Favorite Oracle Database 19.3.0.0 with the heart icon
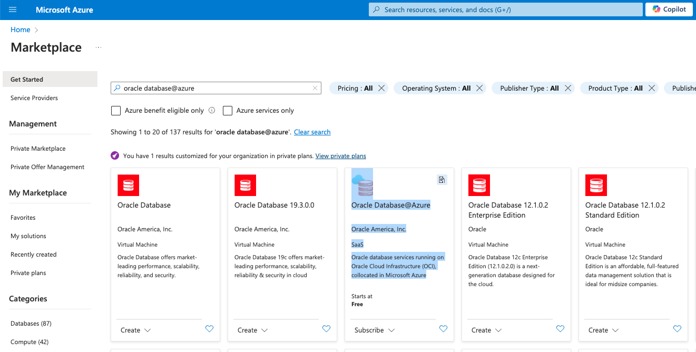The image size is (696, 352). click(326, 328)
